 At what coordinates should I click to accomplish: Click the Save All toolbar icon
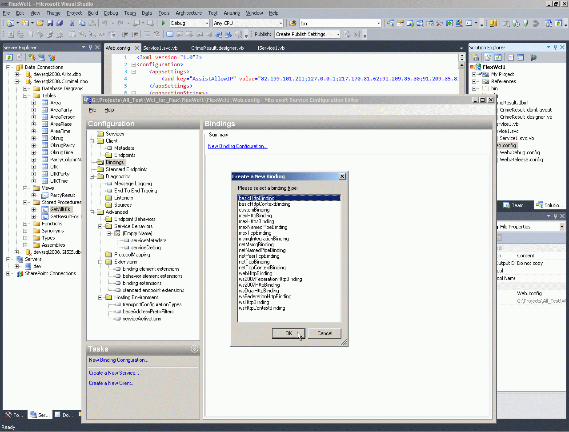59,23
